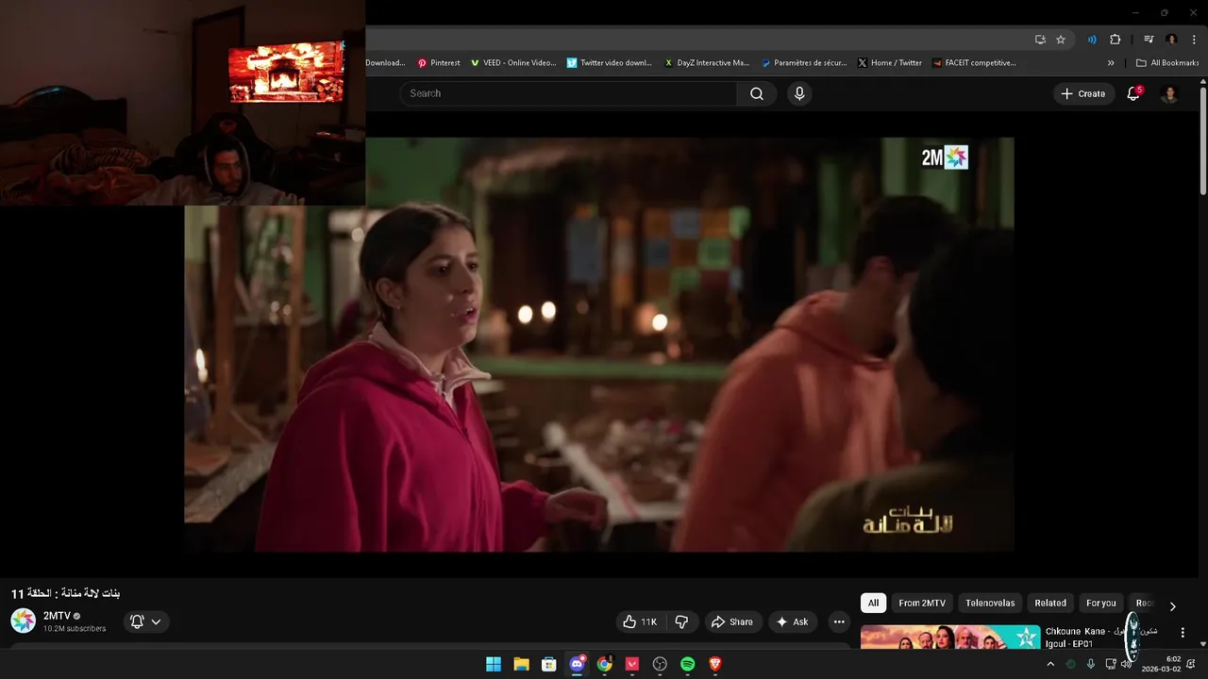Expand more bookmarks chevron

(1111, 63)
